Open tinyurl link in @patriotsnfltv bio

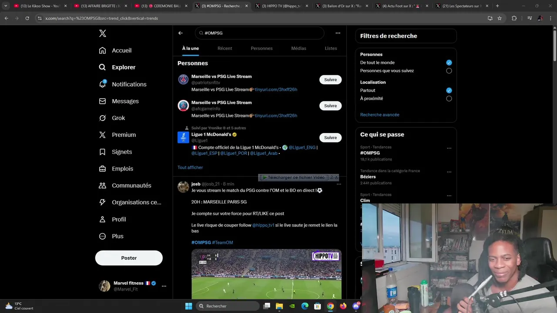pos(276,90)
